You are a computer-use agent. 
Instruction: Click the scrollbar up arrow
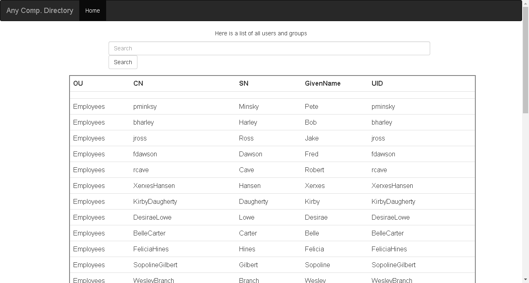[x=525, y=3]
